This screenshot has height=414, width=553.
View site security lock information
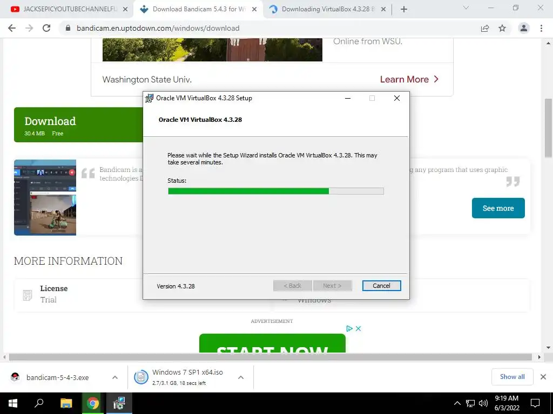pyautogui.click(x=68, y=28)
